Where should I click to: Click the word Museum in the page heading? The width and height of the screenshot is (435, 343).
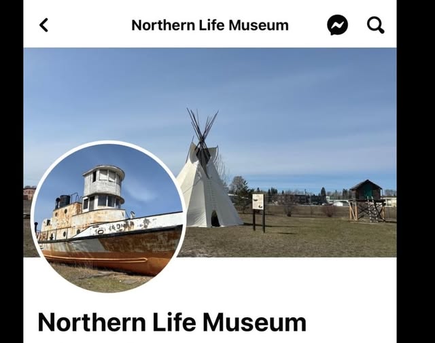click(254, 322)
